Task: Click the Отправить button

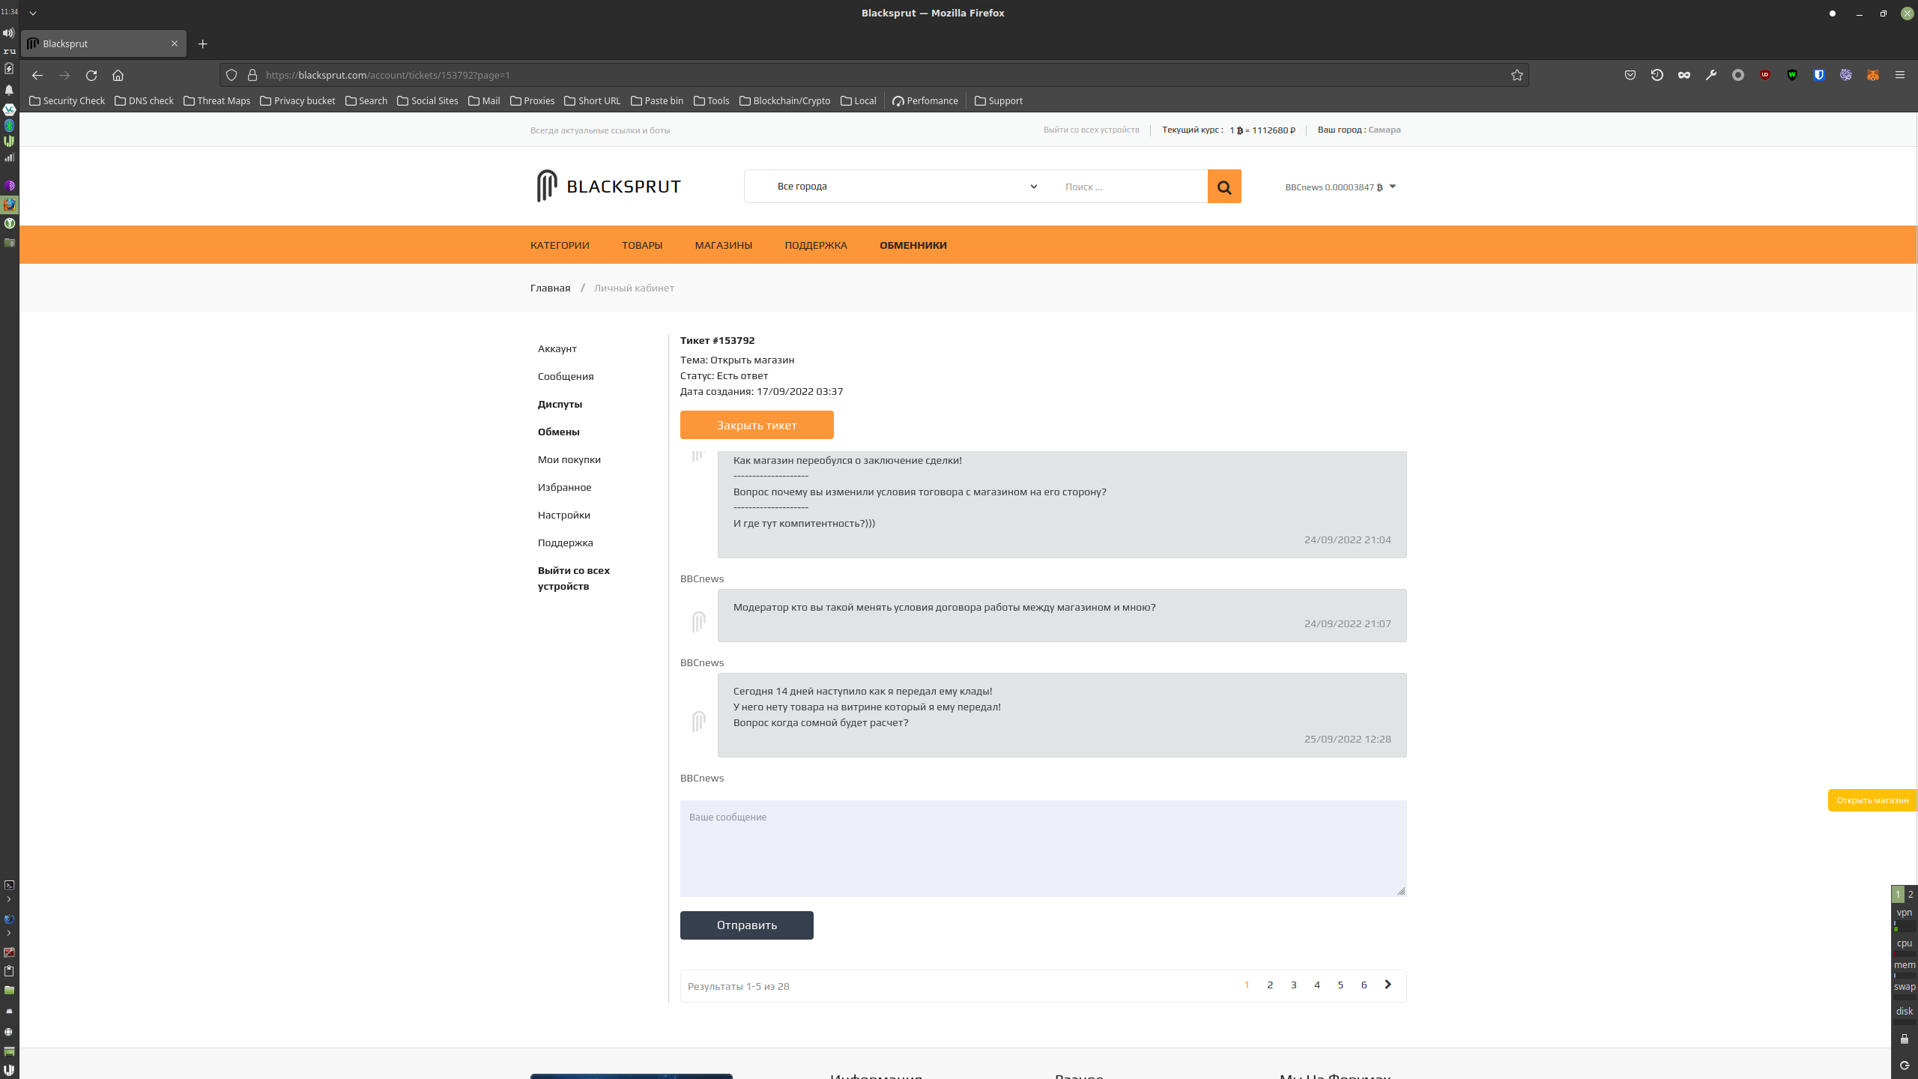Action: pyautogui.click(x=747, y=925)
